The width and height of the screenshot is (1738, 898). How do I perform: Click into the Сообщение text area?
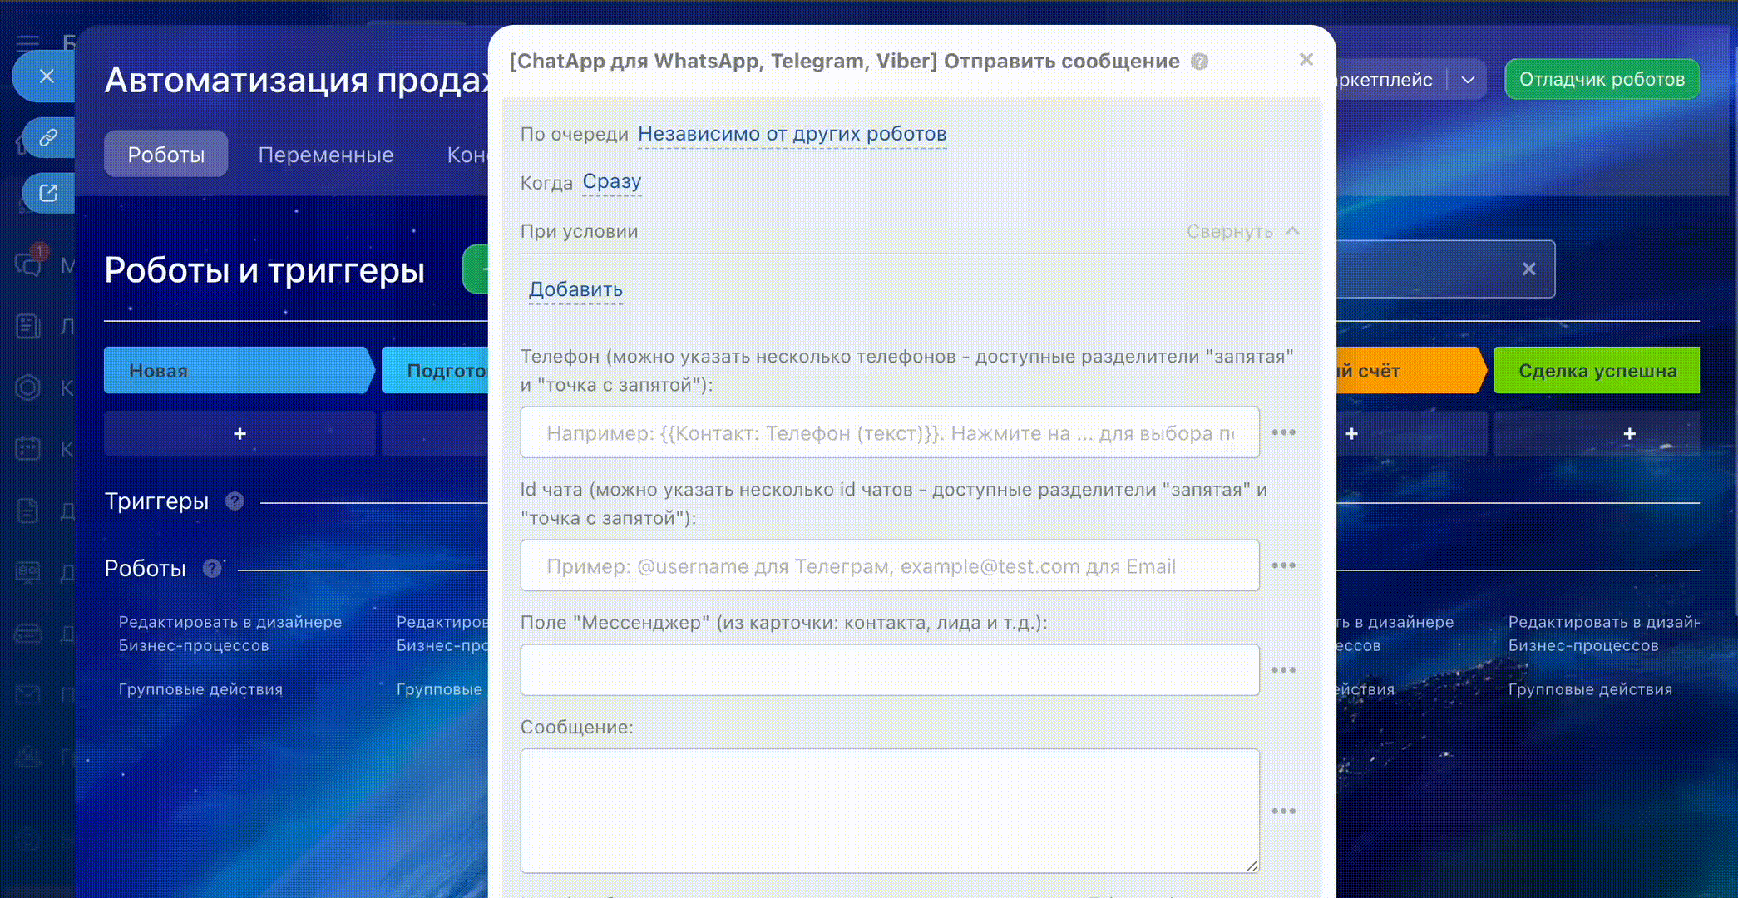coord(889,811)
